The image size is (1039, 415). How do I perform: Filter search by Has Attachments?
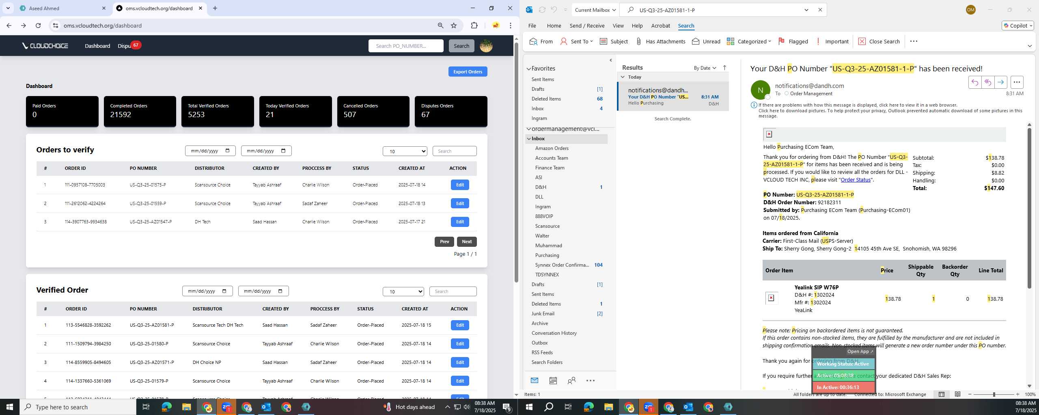point(660,41)
